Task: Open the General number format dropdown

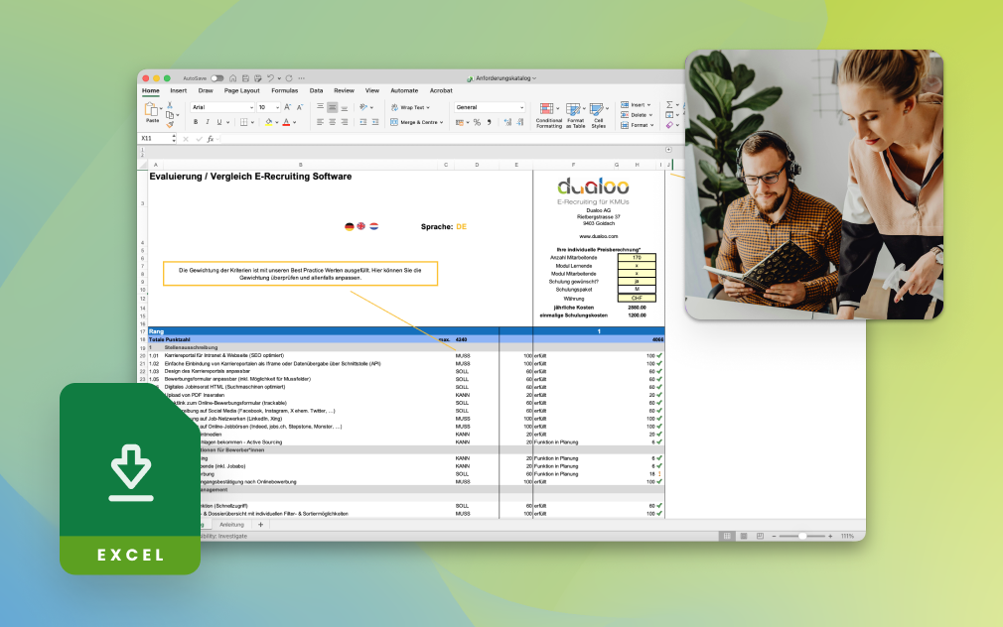Action: point(490,107)
